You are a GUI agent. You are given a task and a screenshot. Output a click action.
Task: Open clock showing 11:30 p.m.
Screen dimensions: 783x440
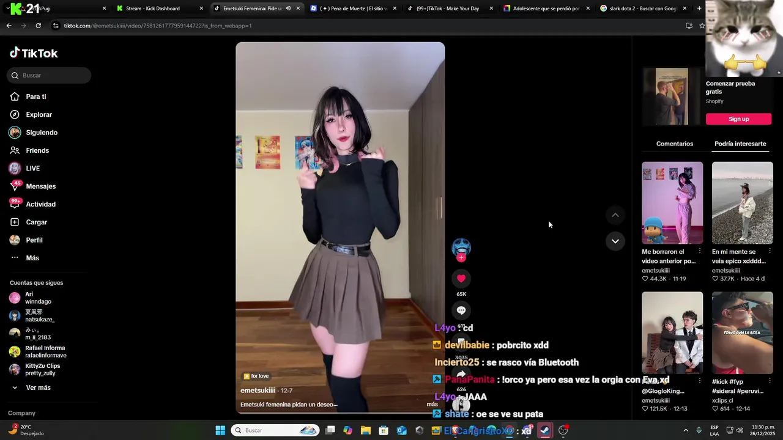click(x=762, y=430)
